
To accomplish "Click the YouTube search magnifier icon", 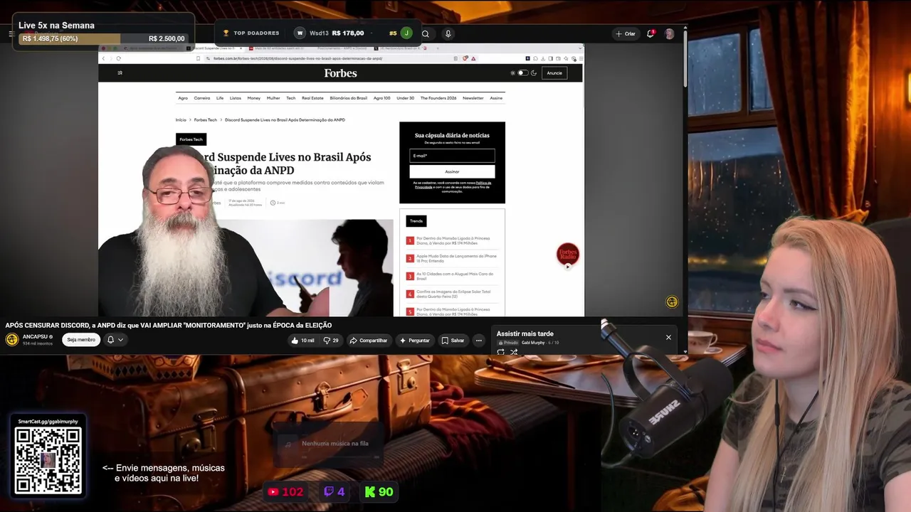I will [x=425, y=33].
